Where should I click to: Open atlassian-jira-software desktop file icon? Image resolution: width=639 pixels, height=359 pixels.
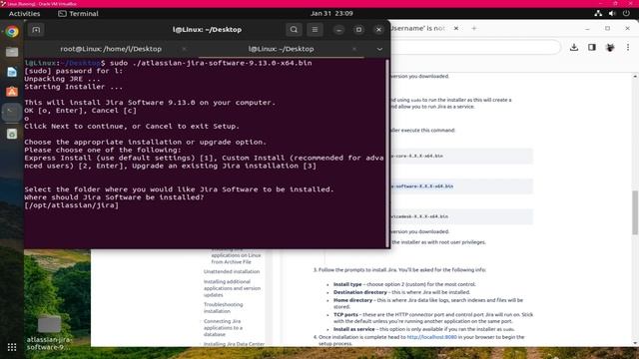pos(49,332)
